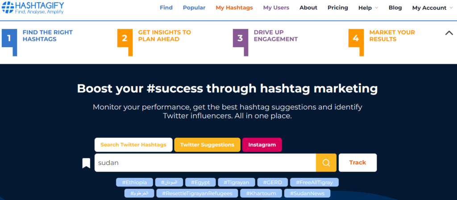
Task: Click step 4 Market Your Results
Action: (391, 36)
